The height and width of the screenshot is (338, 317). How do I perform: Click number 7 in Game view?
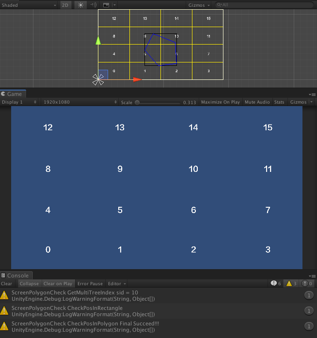coord(268,210)
